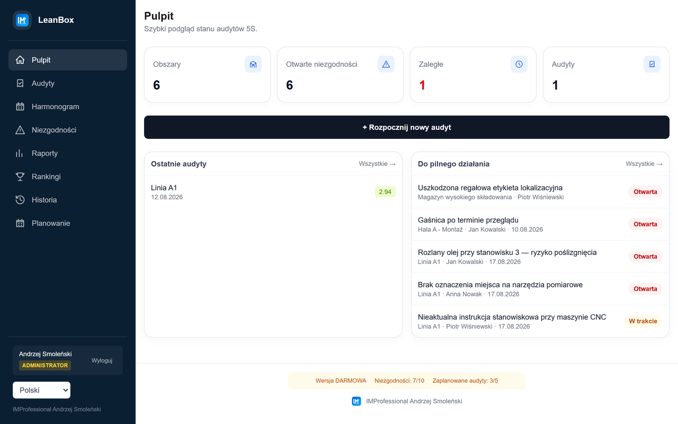The width and height of the screenshot is (678, 424).
Task: Open the Linia A1 audit row
Action: coord(273,192)
